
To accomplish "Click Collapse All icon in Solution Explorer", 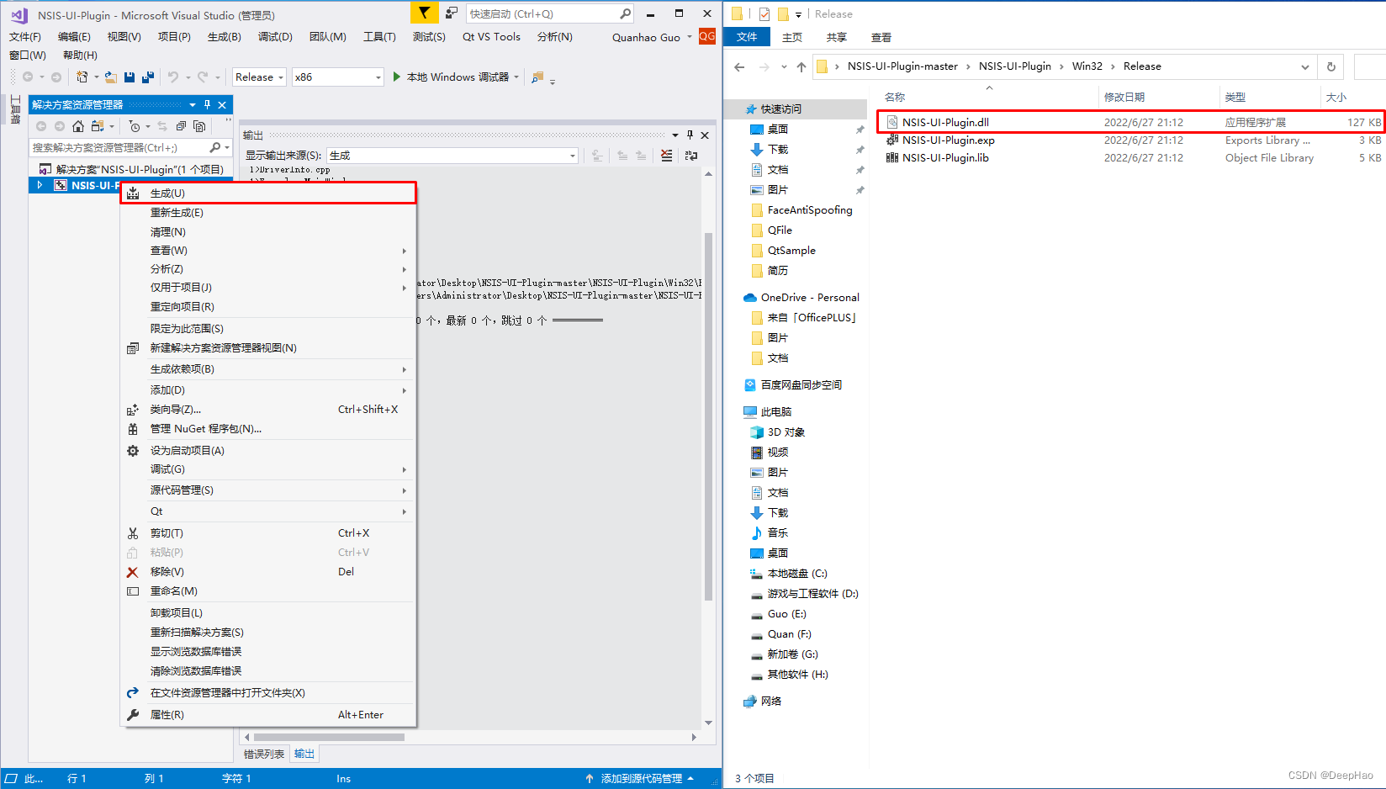I will (181, 126).
